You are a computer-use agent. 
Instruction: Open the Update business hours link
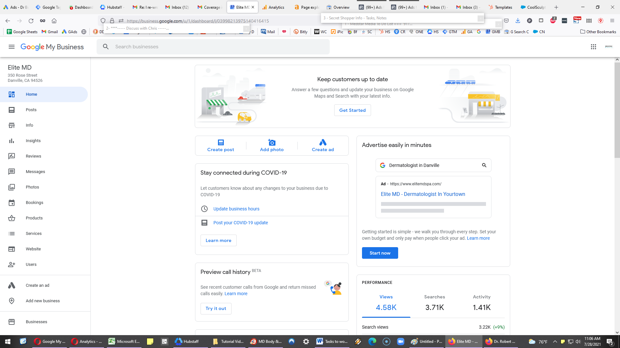point(236,209)
